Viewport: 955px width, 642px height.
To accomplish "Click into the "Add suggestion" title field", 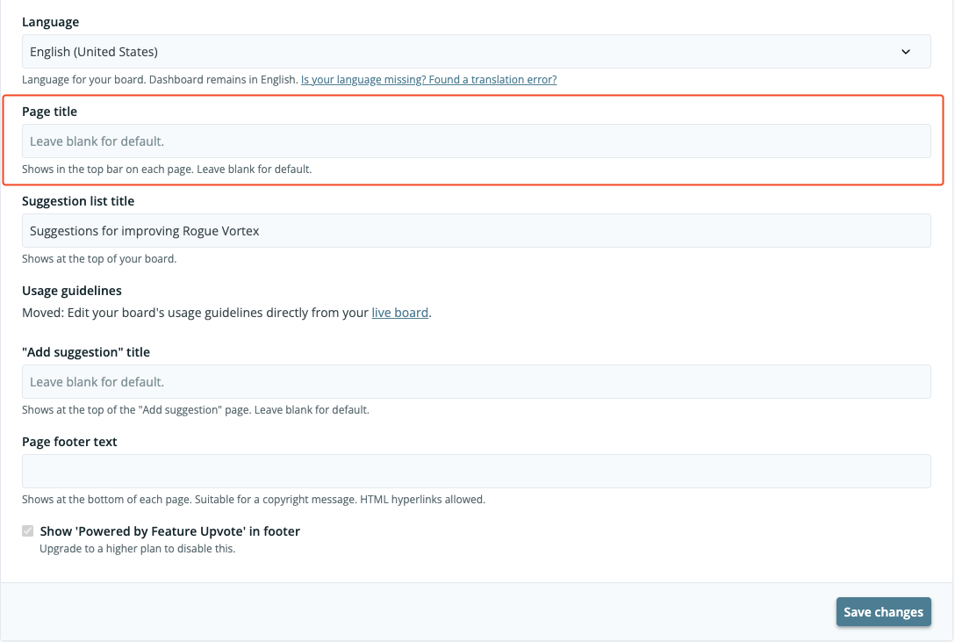I will tap(477, 382).
